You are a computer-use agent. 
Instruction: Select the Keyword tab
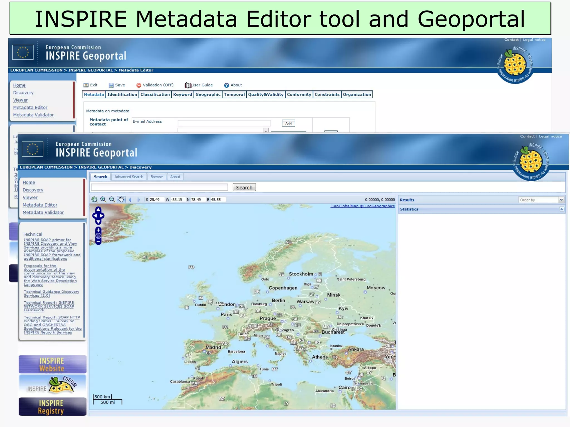183,95
